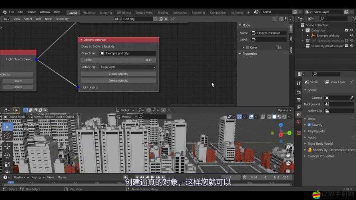
Task: Click new scene copy icon
Action: 295,12
